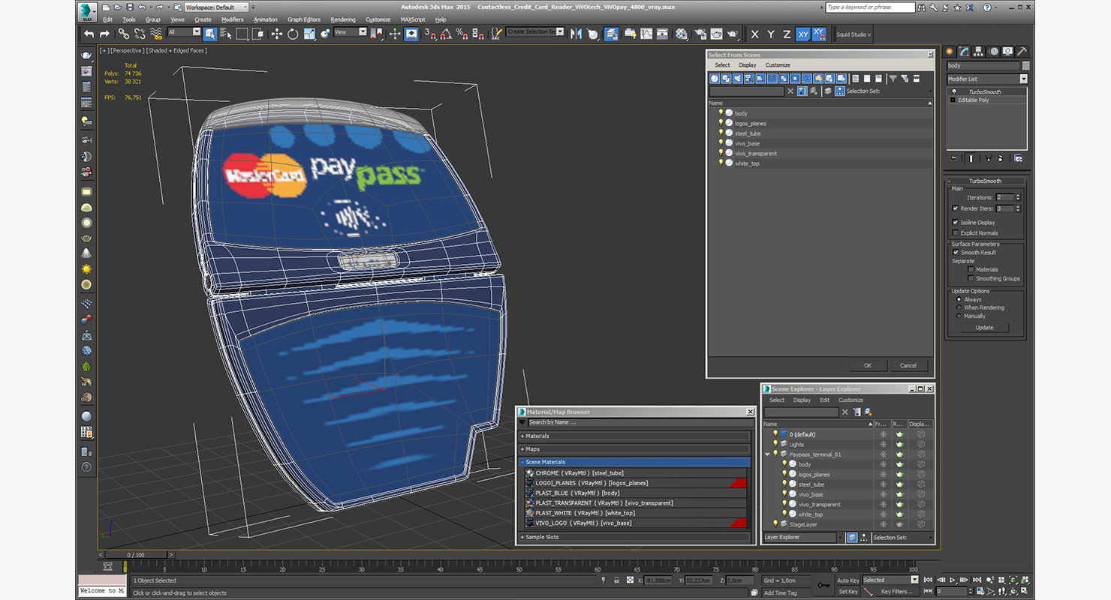
Task: Click the TurboSmooth Update button
Action: (x=984, y=327)
